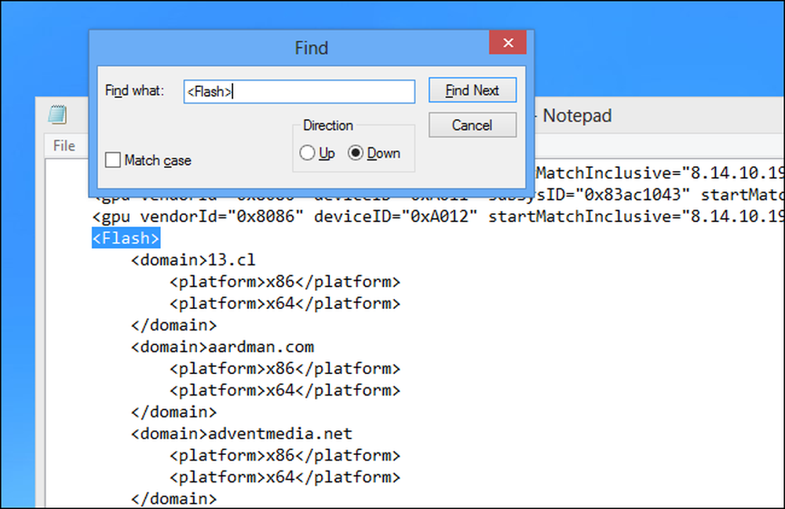The width and height of the screenshot is (785, 509).
Task: Click the Notepad icon in title bar
Action: coord(57,115)
